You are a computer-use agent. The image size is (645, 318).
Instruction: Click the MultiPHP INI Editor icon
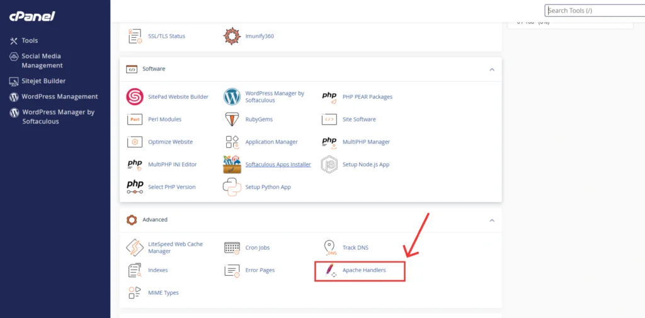(x=135, y=165)
